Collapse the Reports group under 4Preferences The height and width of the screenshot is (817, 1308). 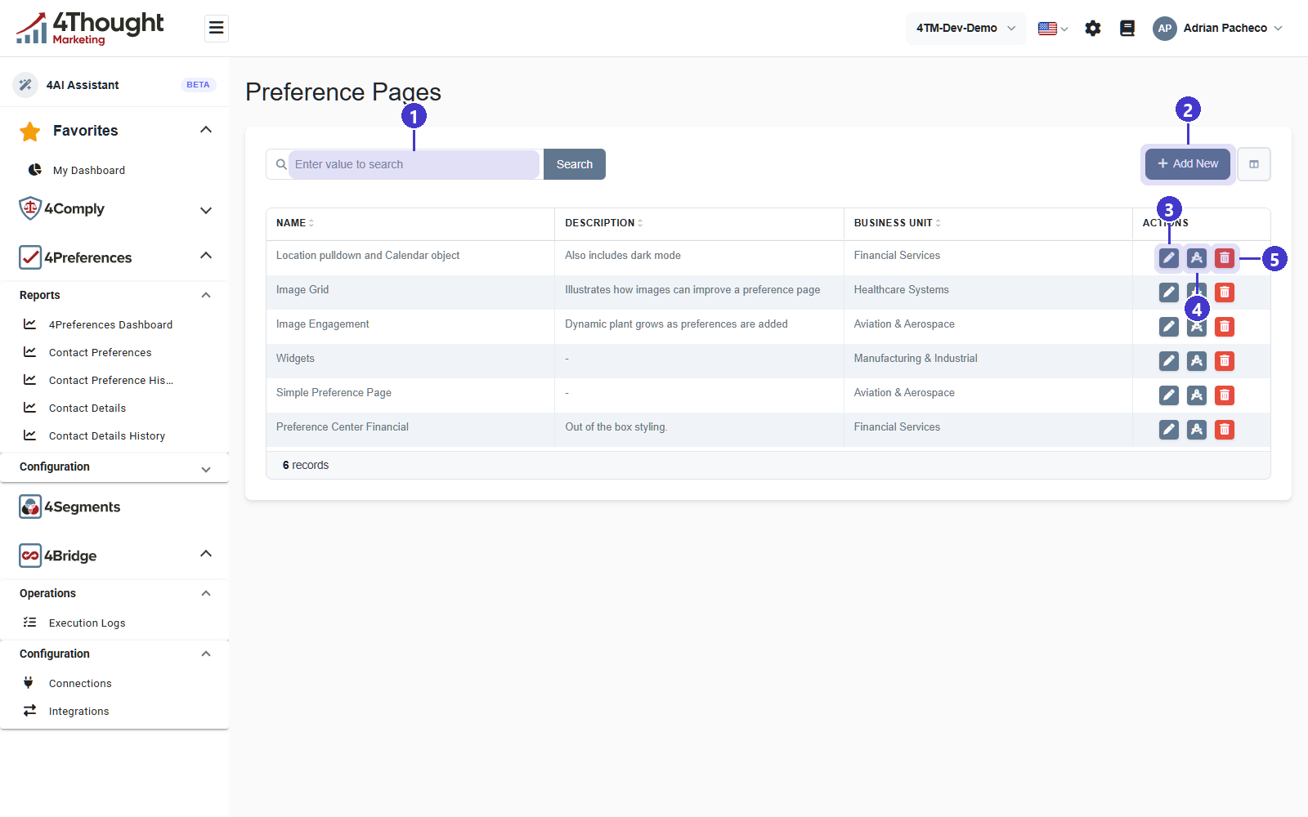point(206,295)
